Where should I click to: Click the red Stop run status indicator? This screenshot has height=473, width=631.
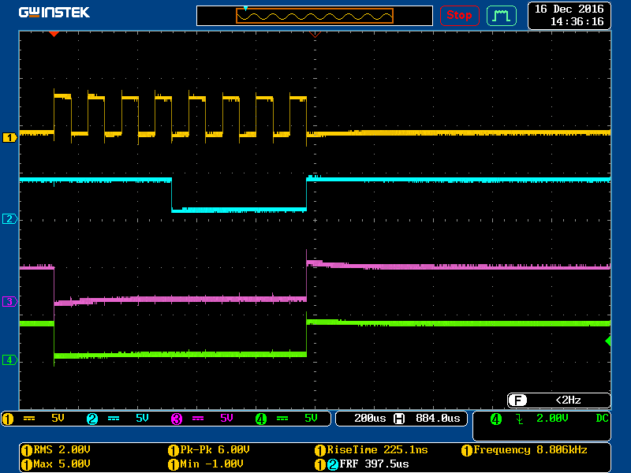point(459,16)
